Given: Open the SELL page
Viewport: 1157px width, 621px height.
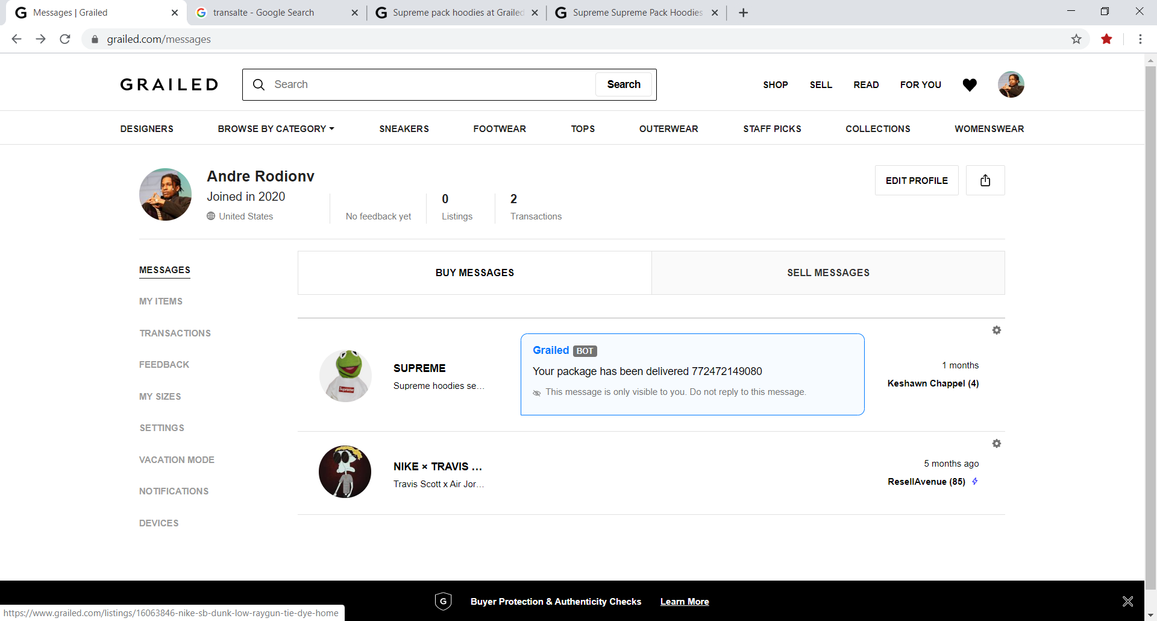Looking at the screenshot, I should coord(821,85).
